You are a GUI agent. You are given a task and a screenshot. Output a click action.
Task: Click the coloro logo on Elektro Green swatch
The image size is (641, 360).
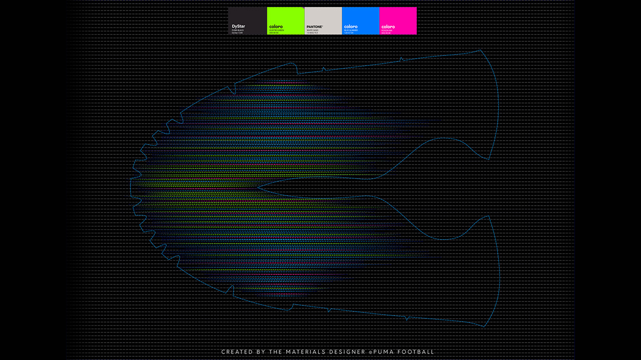pos(276,26)
